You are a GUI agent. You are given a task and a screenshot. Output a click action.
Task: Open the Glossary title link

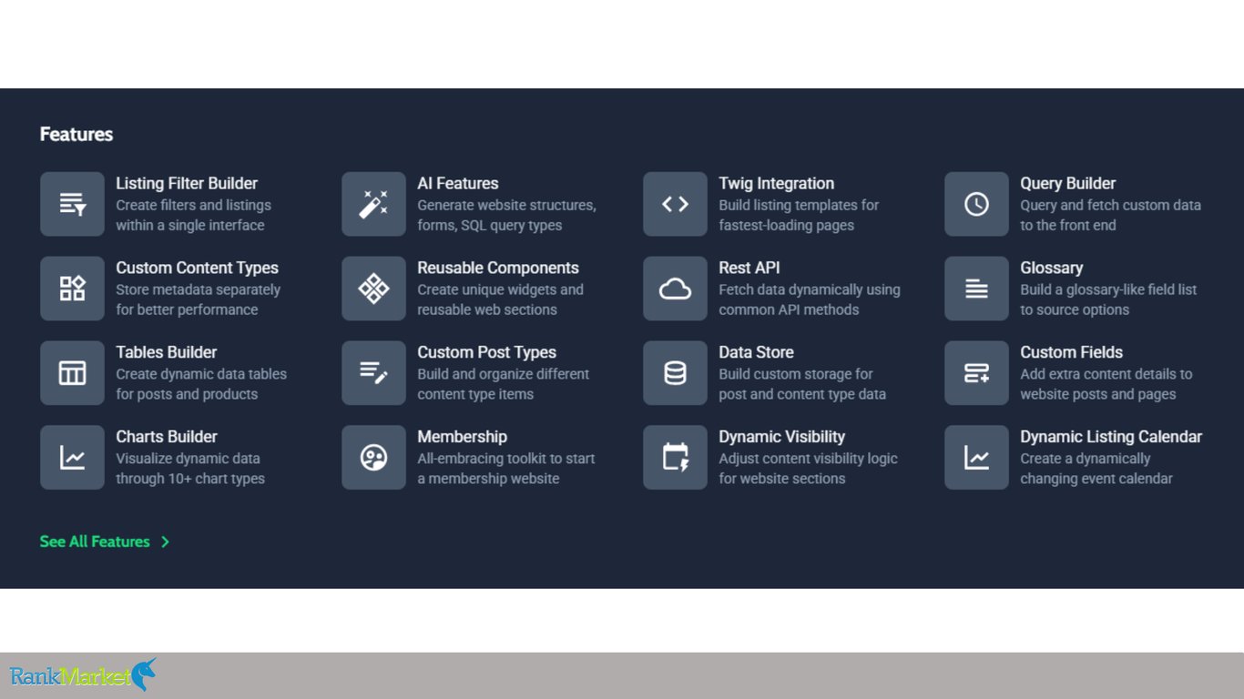click(1052, 268)
